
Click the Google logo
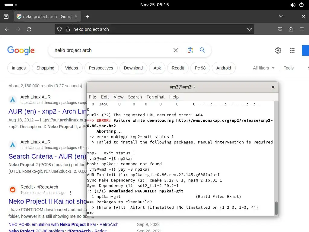click(21, 50)
